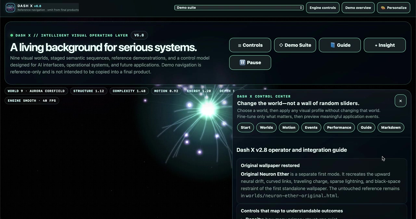Select the Guide tab in control center
This screenshot has height=219, width=416.
pyautogui.click(x=366, y=127)
